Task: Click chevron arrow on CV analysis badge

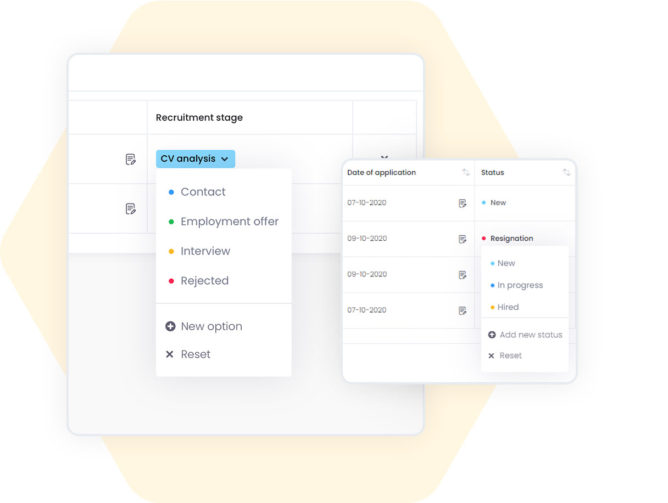Action: coord(225,159)
